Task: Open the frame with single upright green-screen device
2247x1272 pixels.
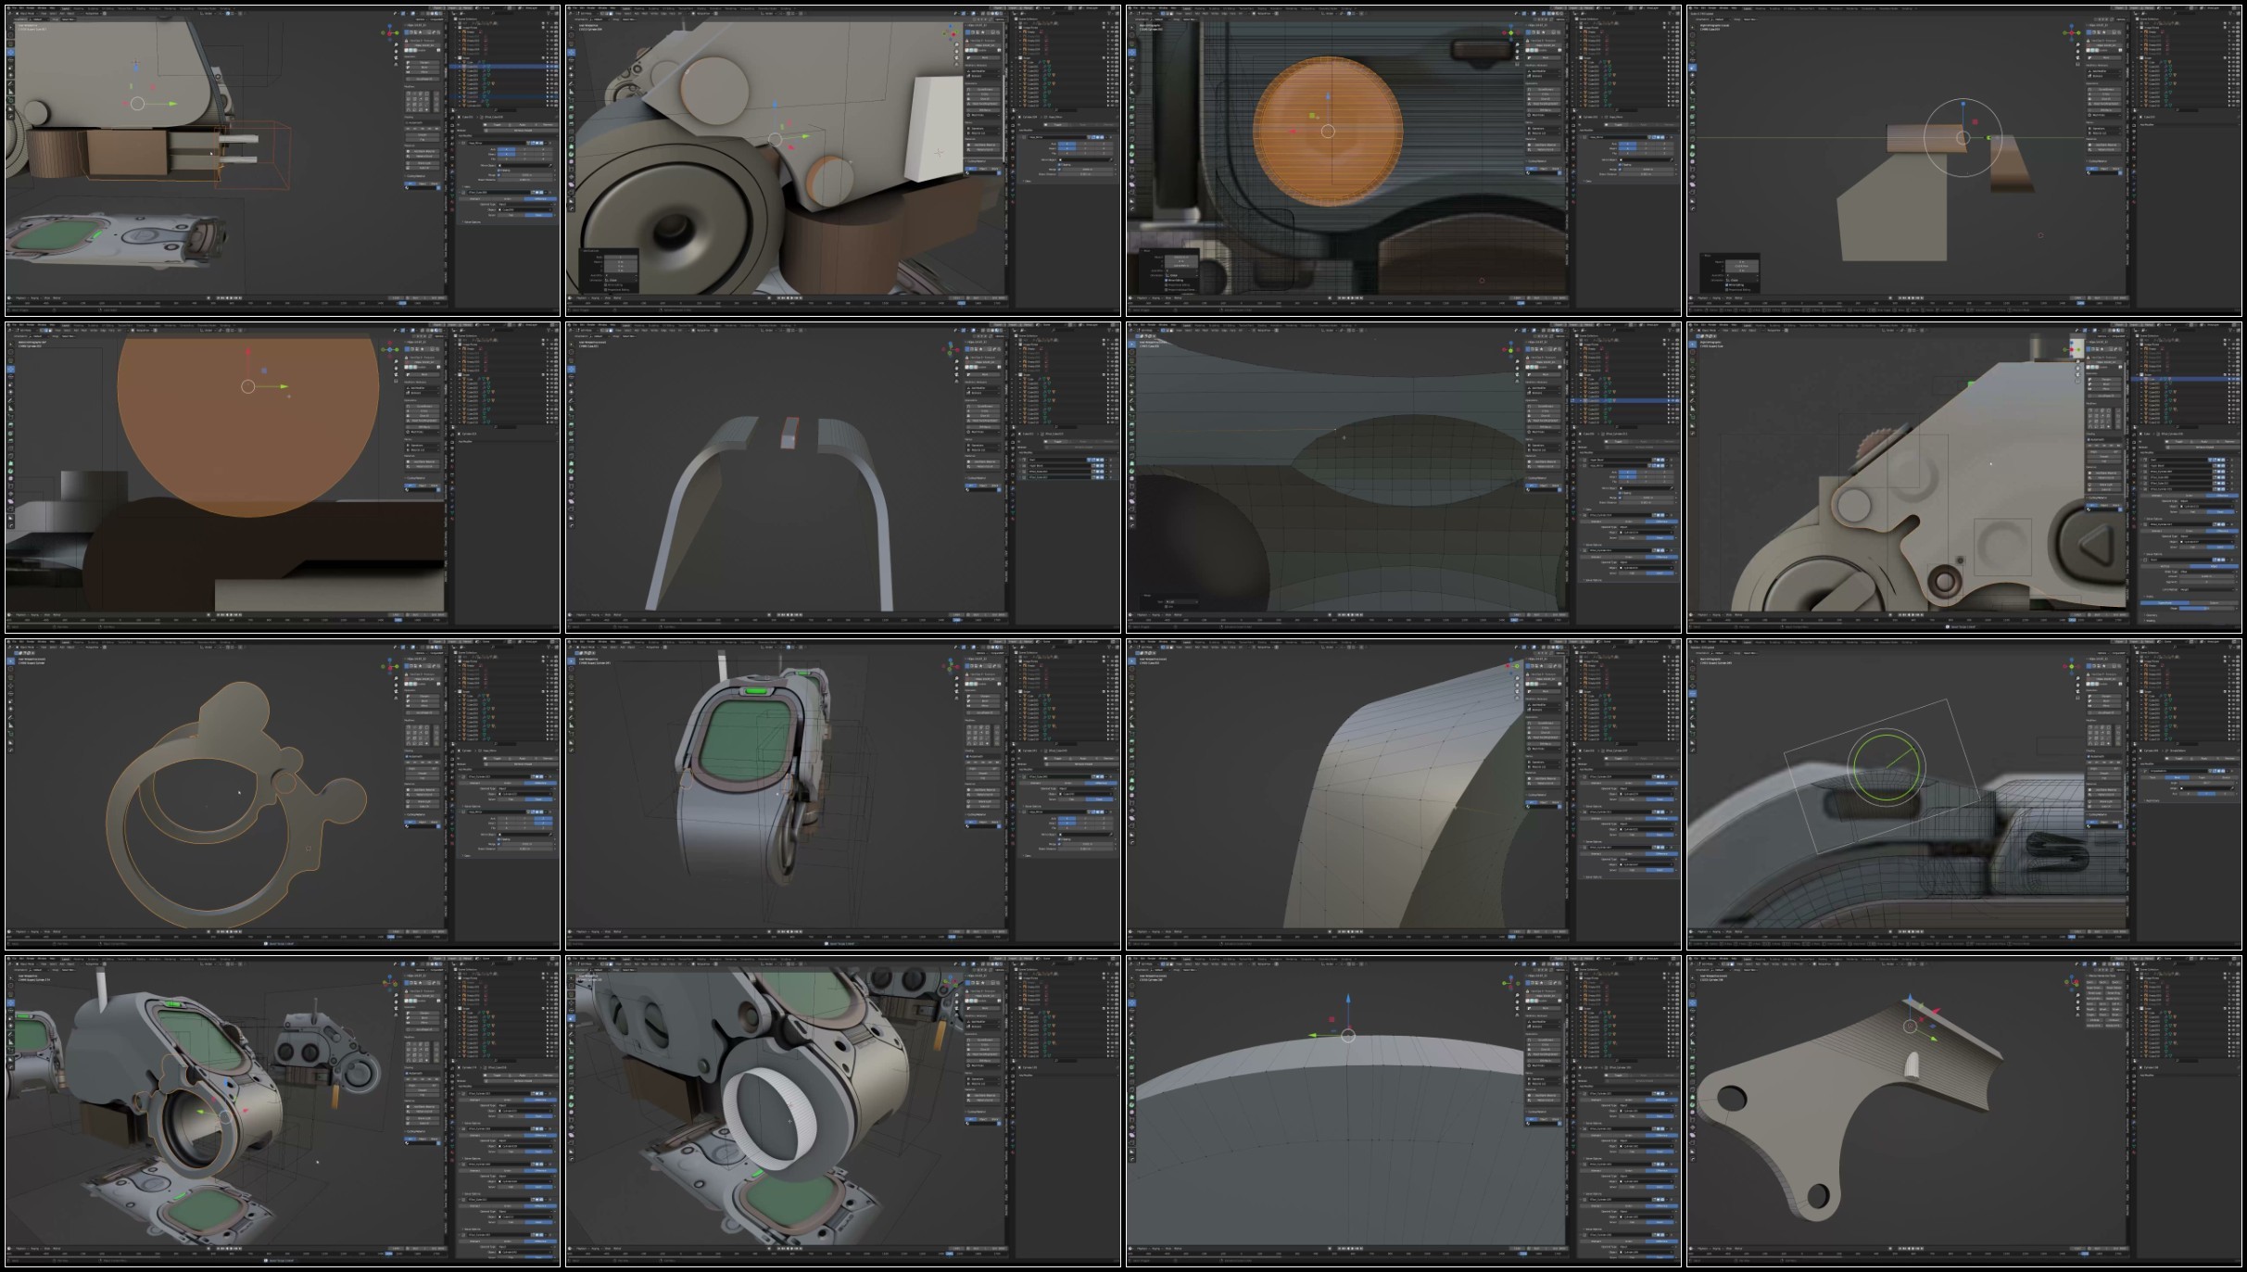Action: (x=843, y=794)
